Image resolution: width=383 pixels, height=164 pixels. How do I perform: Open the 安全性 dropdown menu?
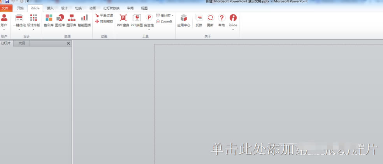(x=149, y=29)
